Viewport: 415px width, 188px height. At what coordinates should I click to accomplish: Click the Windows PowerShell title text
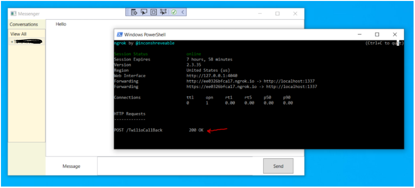[x=145, y=35]
